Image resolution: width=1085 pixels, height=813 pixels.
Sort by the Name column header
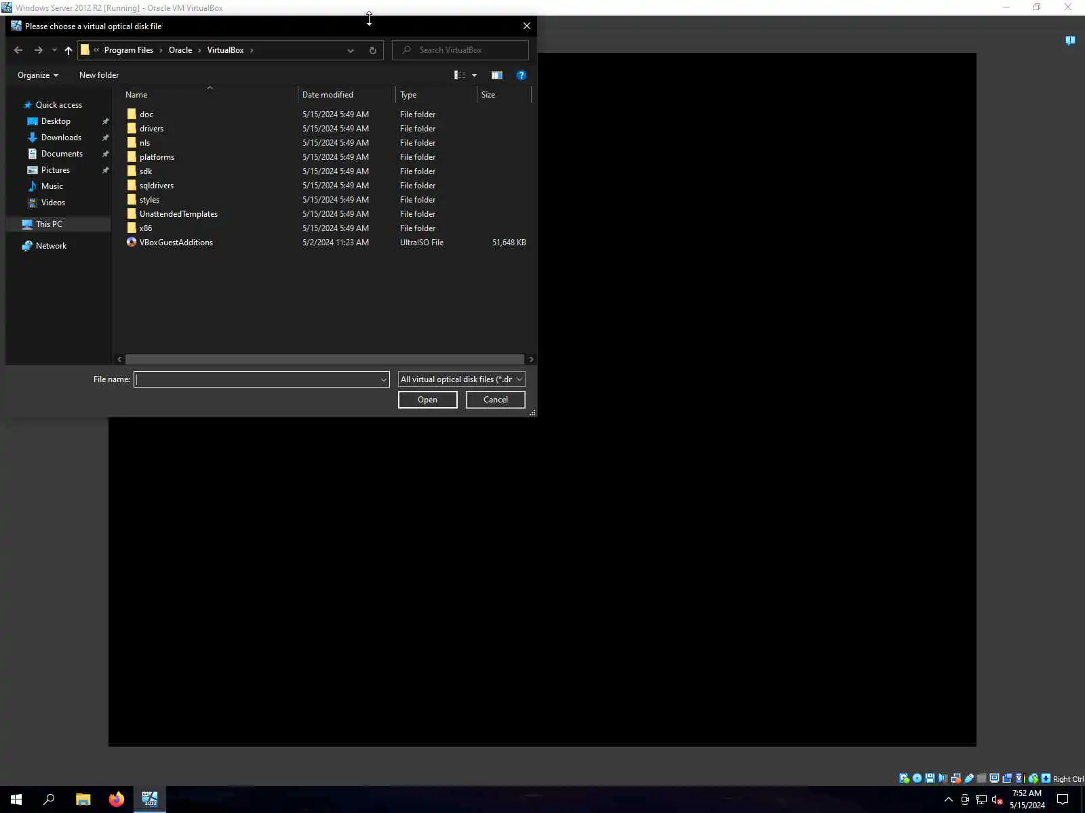pos(210,95)
